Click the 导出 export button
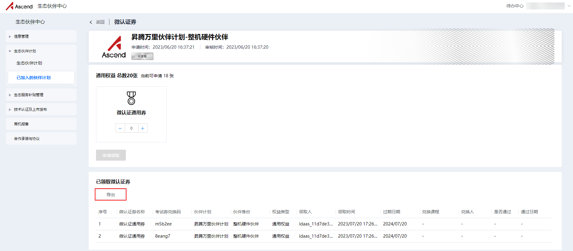 [111, 194]
